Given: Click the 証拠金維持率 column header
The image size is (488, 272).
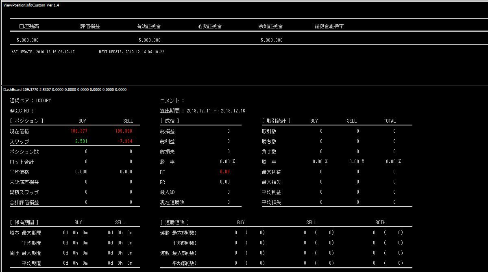Looking at the screenshot, I should (329, 26).
